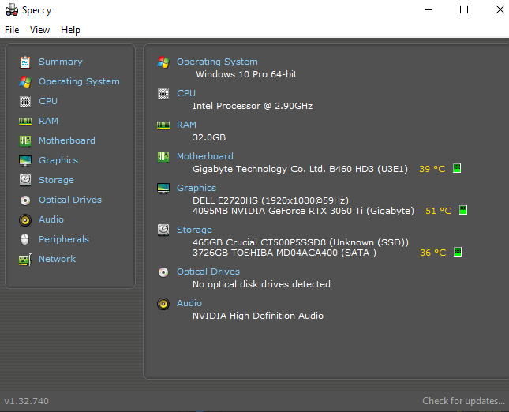Show Graphics section from sidebar
This screenshot has width=509, height=412.
point(58,160)
